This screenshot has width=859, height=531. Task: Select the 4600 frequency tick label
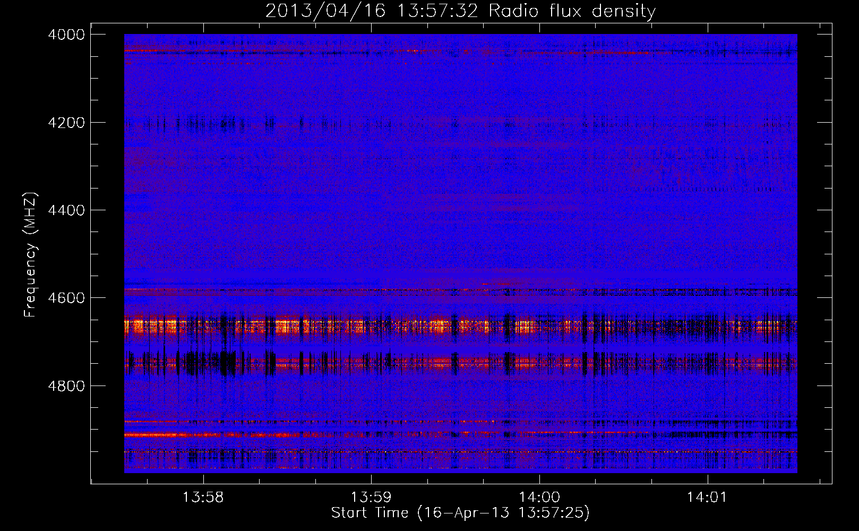tap(66, 298)
